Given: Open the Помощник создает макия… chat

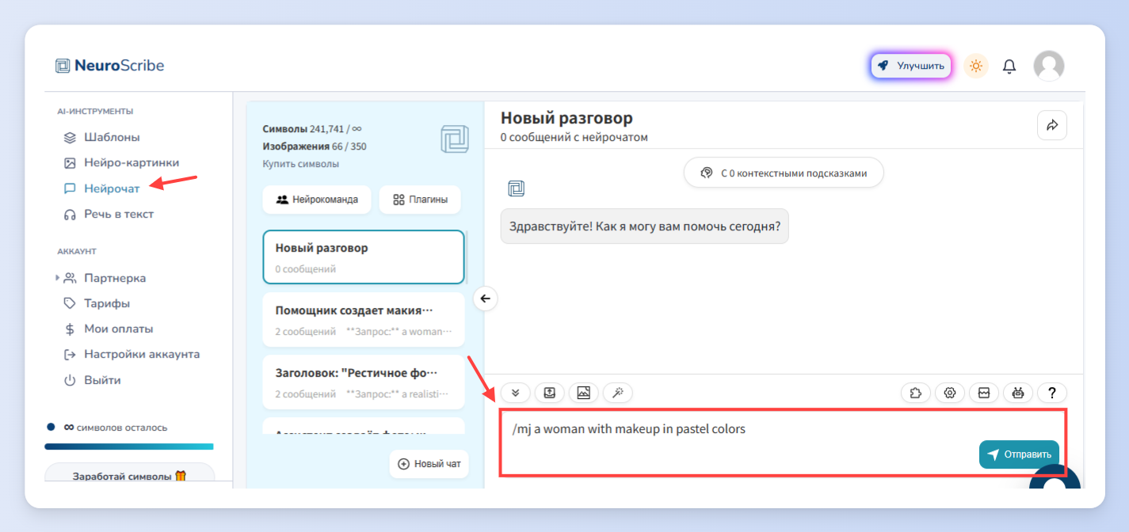Looking at the screenshot, I should point(364,319).
